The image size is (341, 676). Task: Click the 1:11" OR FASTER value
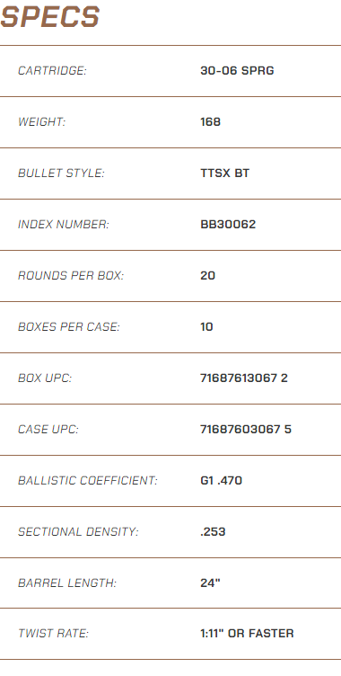pos(247,634)
